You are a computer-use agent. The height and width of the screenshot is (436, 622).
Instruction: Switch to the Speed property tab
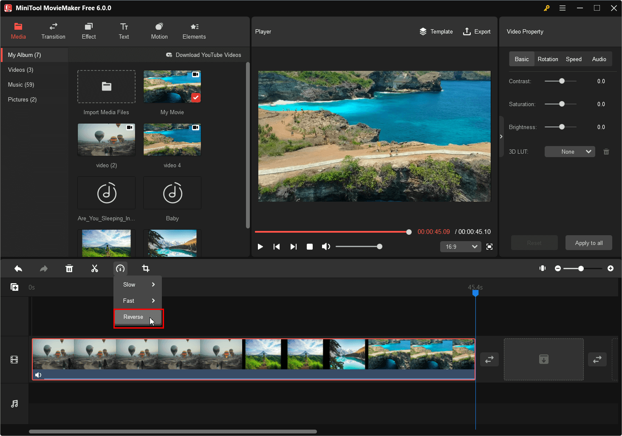coord(574,59)
